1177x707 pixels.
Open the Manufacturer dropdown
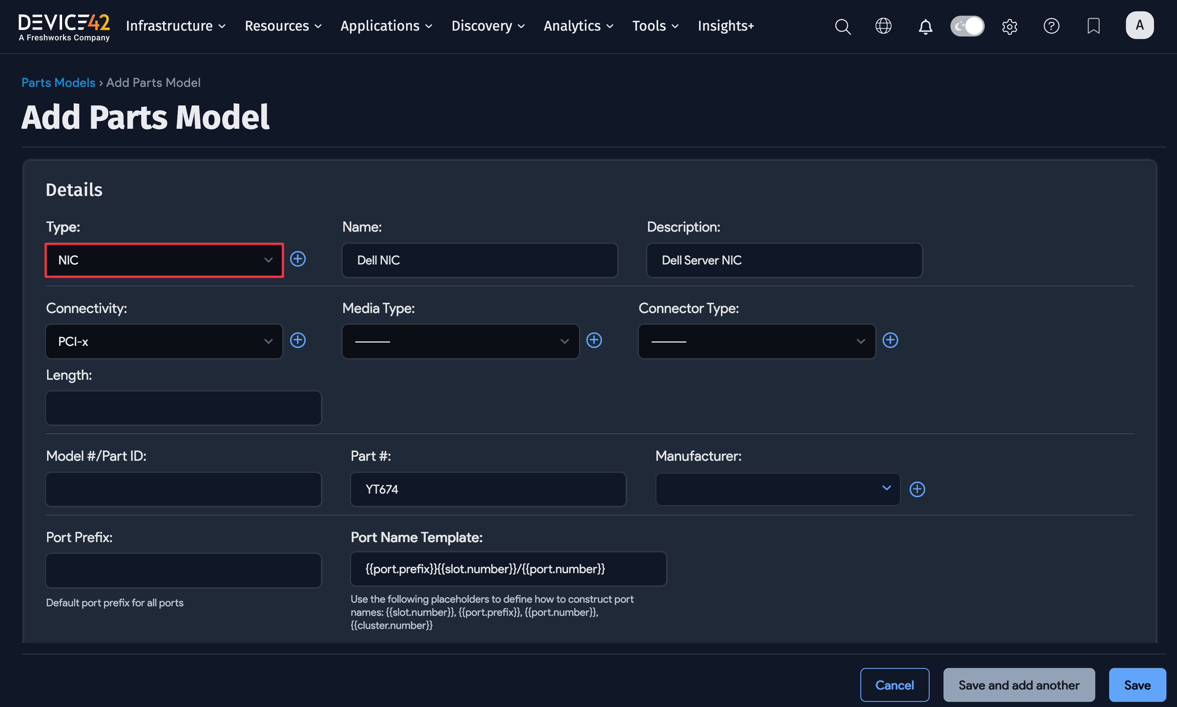point(777,489)
